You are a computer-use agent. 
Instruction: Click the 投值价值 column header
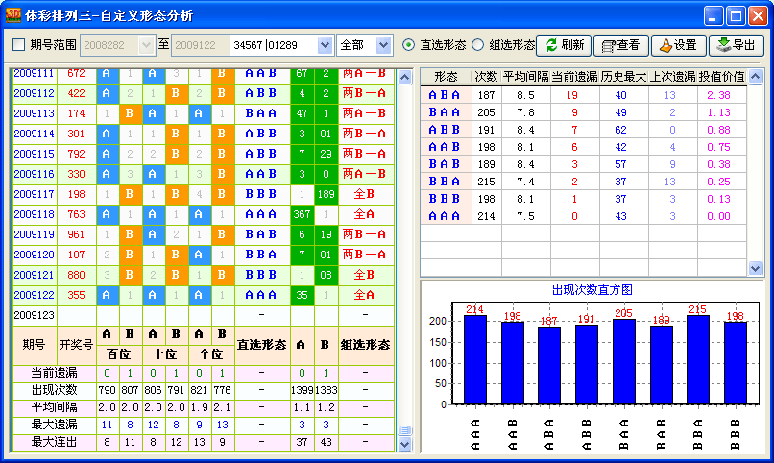pyautogui.click(x=720, y=77)
